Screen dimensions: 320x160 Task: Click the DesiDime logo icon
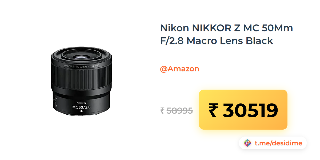[x=247, y=143]
